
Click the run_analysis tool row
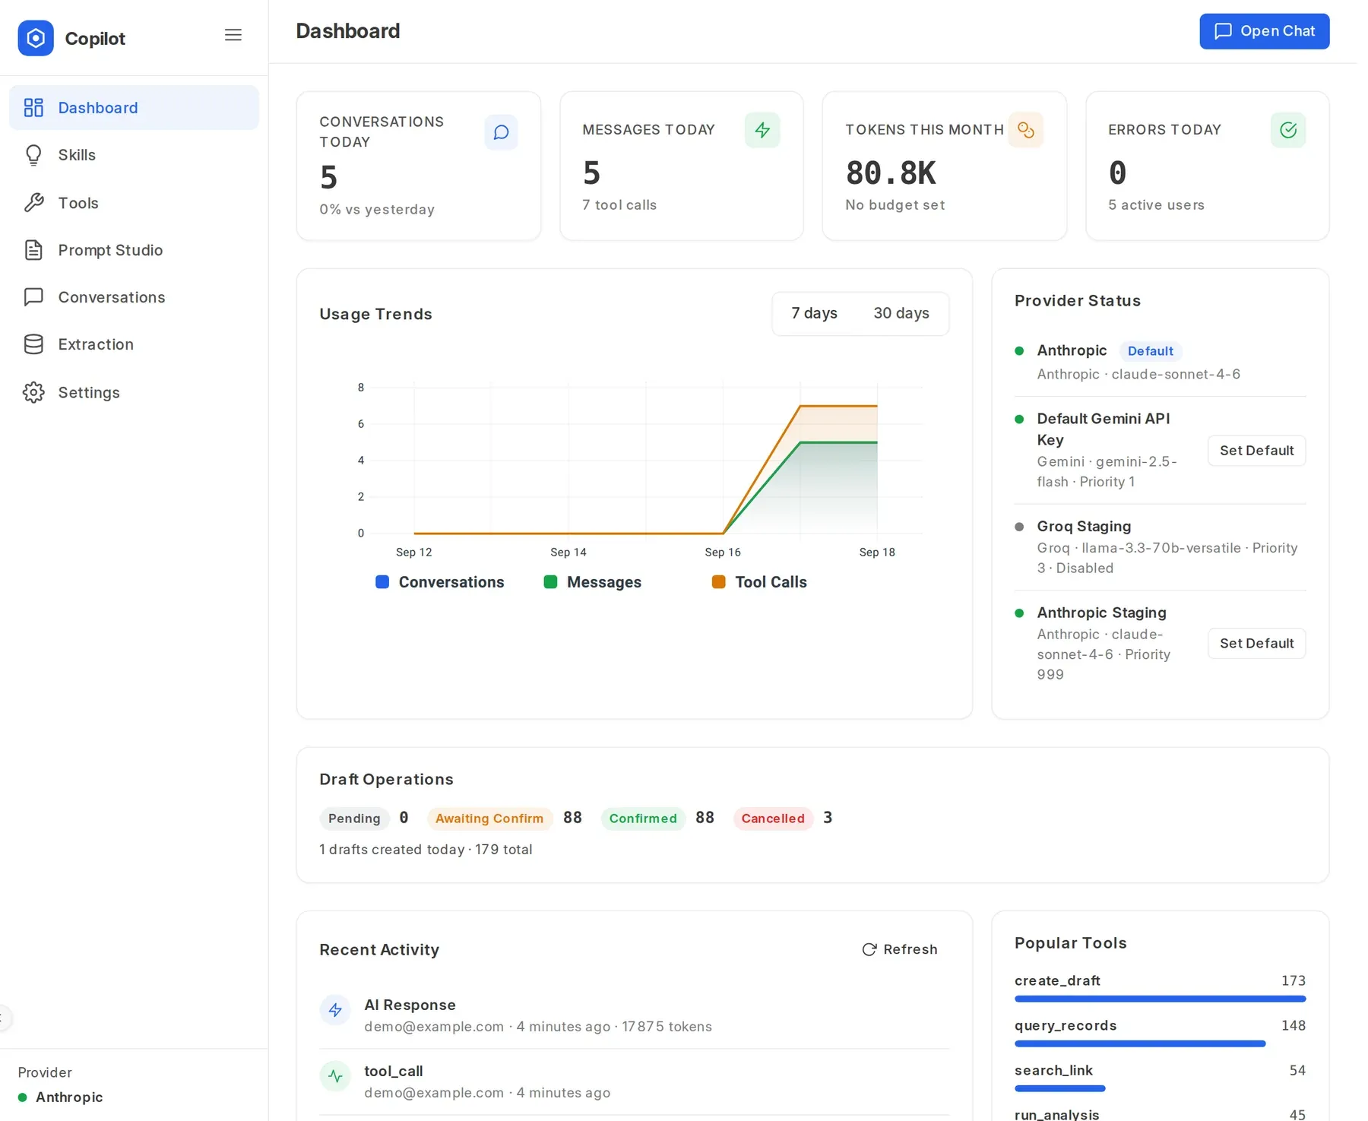(x=1160, y=1114)
